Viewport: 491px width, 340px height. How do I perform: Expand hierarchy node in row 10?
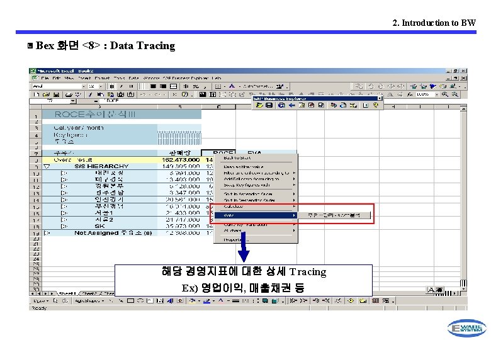point(64,173)
